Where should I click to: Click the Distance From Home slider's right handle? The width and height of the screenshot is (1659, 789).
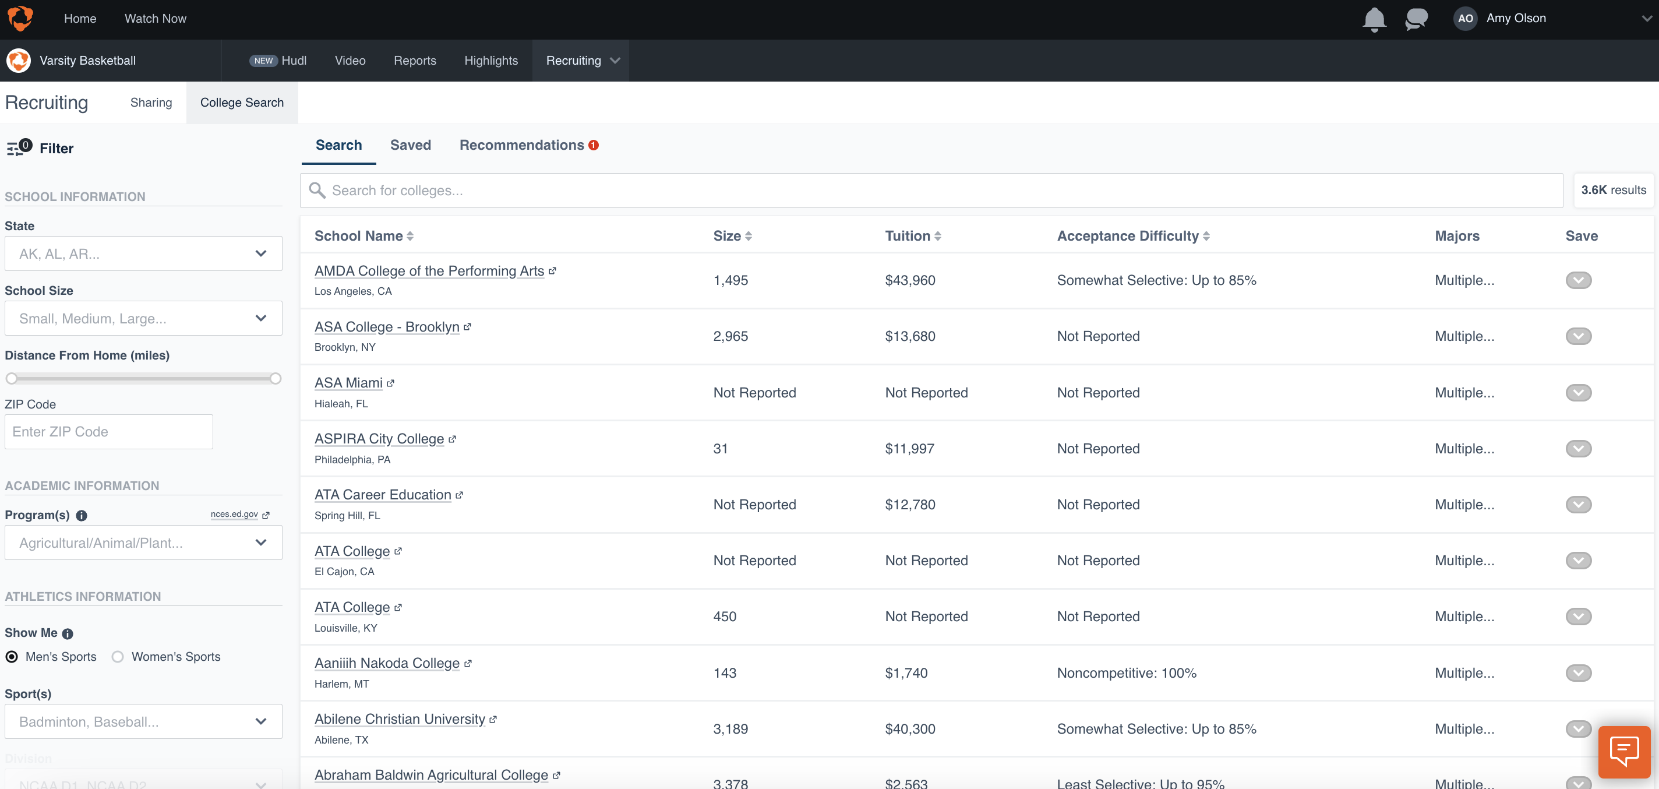click(x=276, y=379)
